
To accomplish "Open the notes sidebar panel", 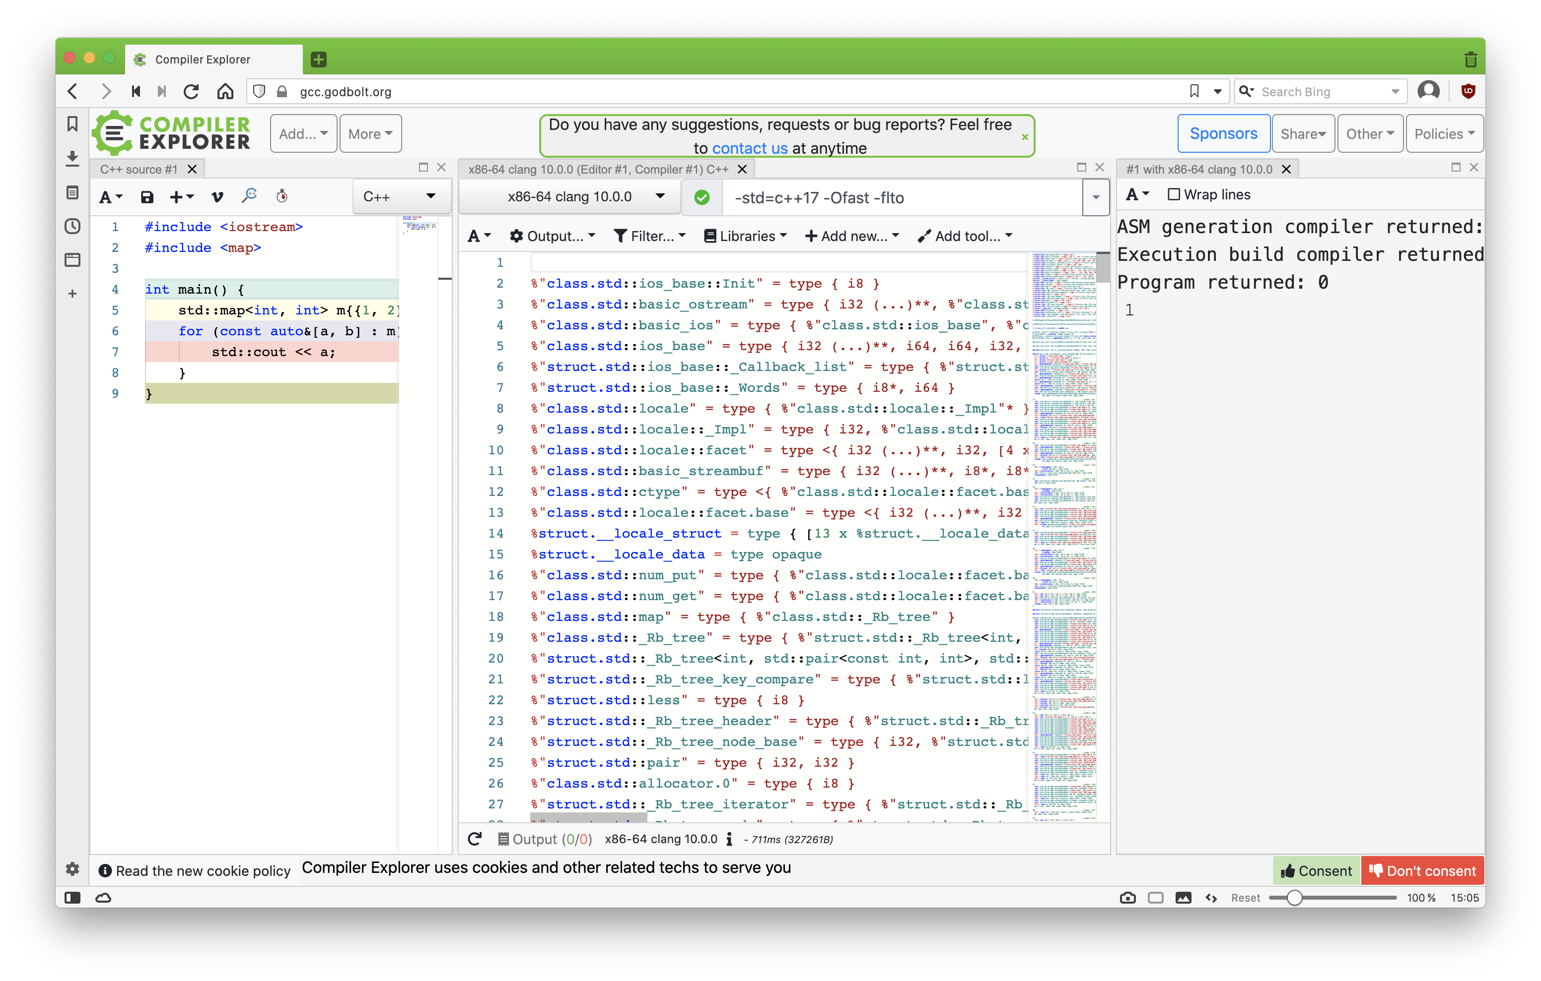I will coord(72,192).
